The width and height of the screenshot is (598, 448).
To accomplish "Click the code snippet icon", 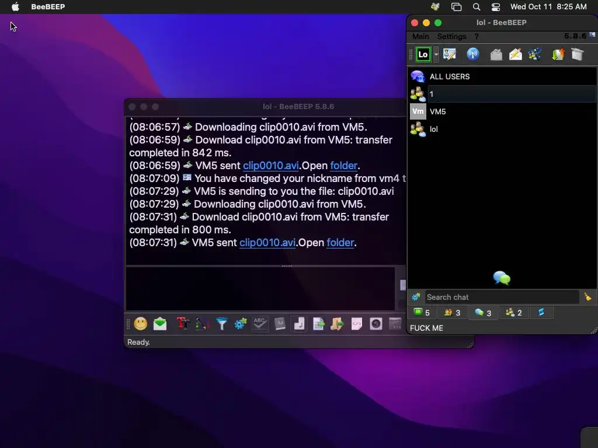I will point(357,324).
